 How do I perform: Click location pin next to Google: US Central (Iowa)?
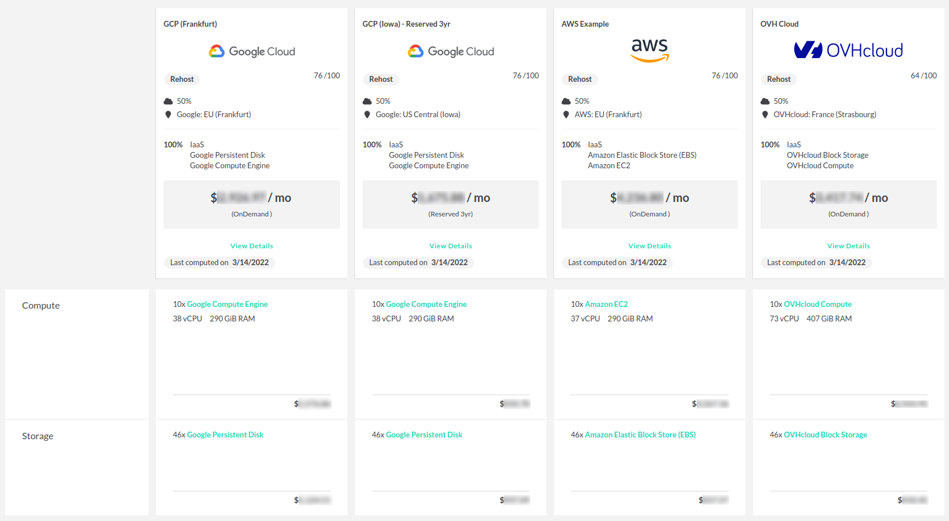click(x=367, y=114)
